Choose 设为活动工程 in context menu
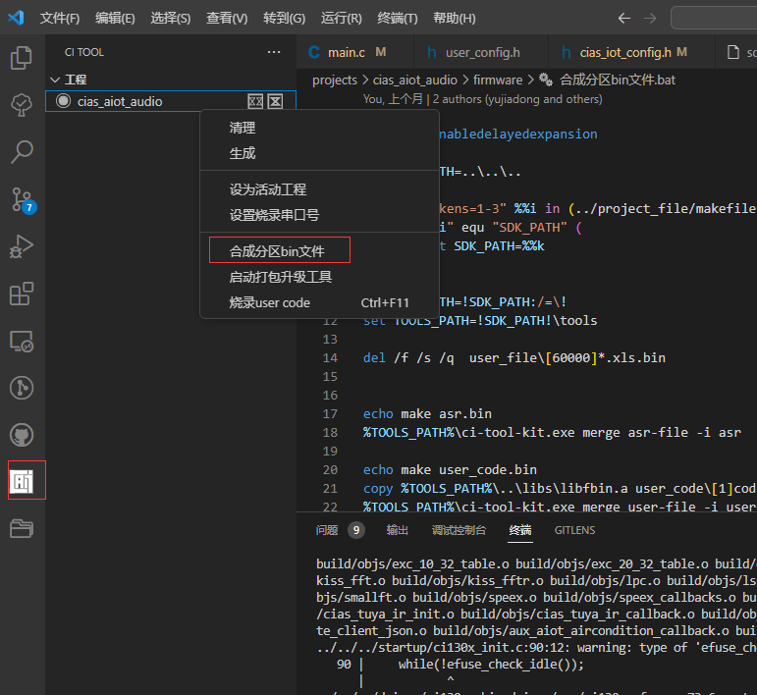The image size is (757, 695). tap(319, 189)
